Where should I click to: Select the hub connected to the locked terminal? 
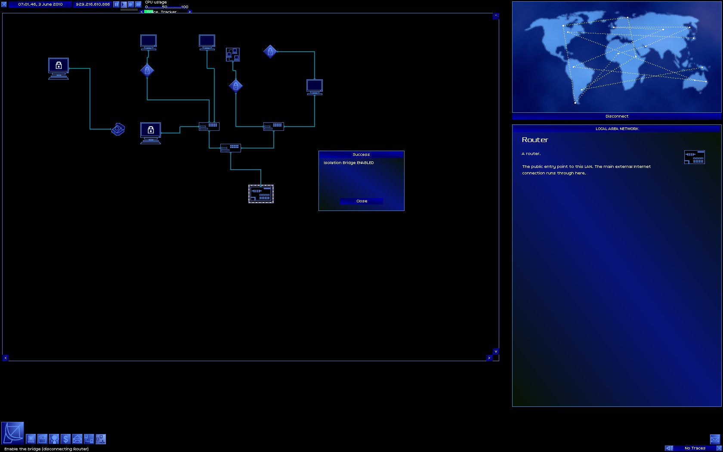pyautogui.click(x=209, y=127)
